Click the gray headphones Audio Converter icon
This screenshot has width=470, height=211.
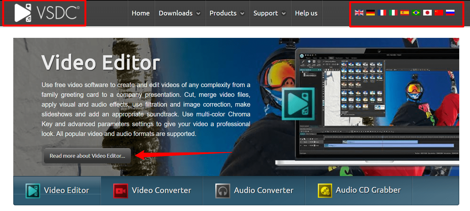pyautogui.click(x=223, y=190)
